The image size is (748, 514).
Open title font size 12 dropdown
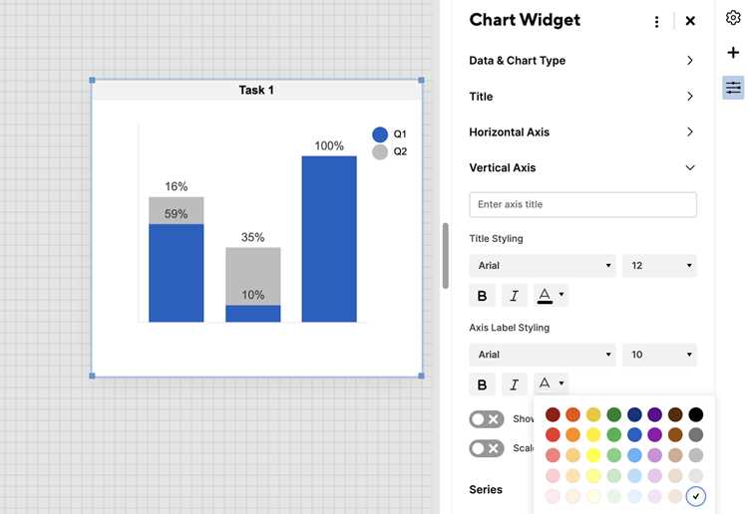[x=659, y=265]
